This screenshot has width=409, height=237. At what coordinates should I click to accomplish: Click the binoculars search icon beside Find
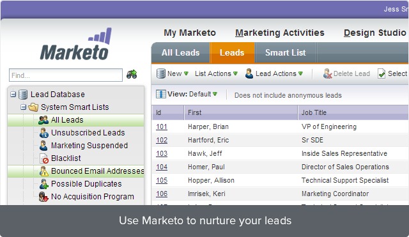click(x=132, y=74)
